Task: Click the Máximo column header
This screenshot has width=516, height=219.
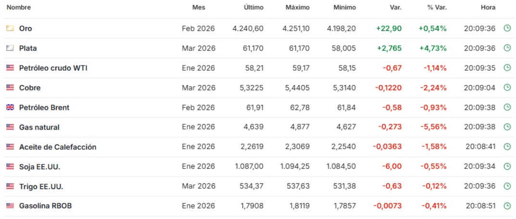Action: point(298,8)
